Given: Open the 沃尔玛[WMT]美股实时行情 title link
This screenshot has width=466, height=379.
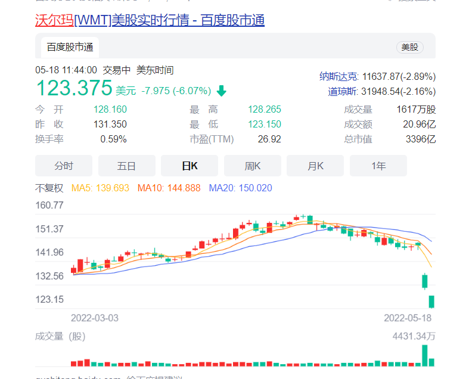Looking at the screenshot, I should [150, 20].
